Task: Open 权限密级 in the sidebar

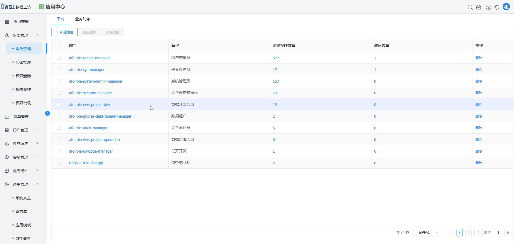Action: pos(23,103)
